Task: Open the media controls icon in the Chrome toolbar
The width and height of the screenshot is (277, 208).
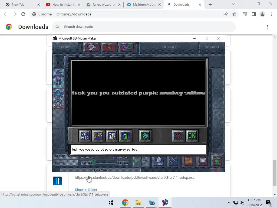Action: point(245,14)
